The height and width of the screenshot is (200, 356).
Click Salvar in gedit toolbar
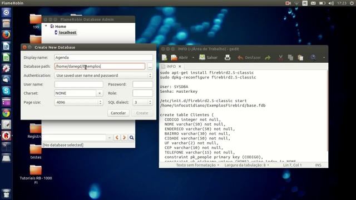click(x=209, y=58)
